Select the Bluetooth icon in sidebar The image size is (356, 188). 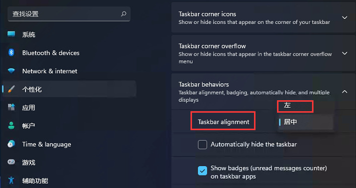tap(11, 52)
